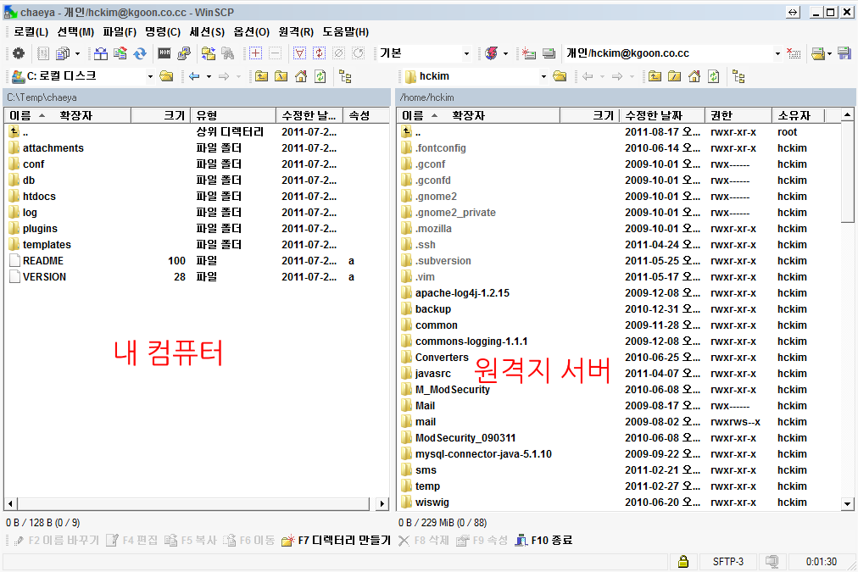The width and height of the screenshot is (858, 572).
Task: Open local directory folder icon beside C: drive
Action: [166, 76]
